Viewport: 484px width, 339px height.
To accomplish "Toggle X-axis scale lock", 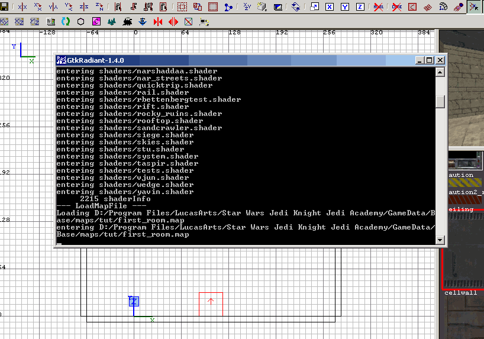I will (x=330, y=7).
